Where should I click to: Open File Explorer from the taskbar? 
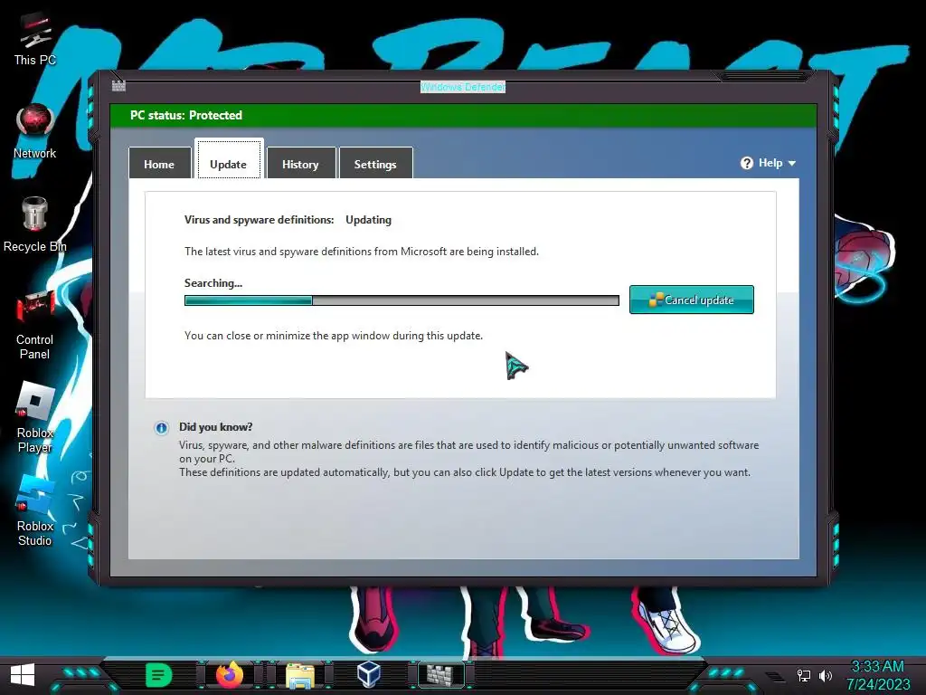[300, 675]
